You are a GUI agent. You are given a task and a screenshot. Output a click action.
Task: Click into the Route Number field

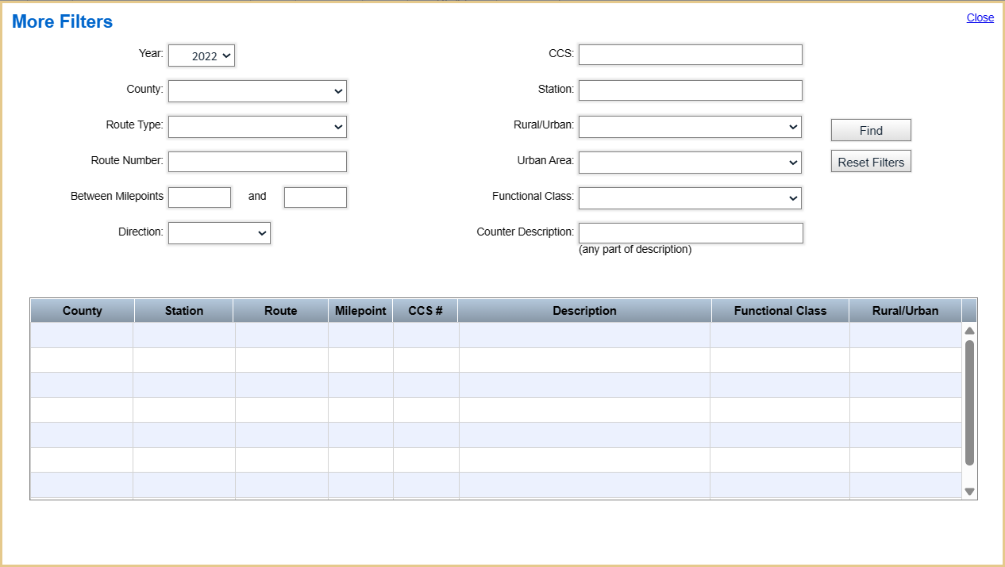click(256, 161)
